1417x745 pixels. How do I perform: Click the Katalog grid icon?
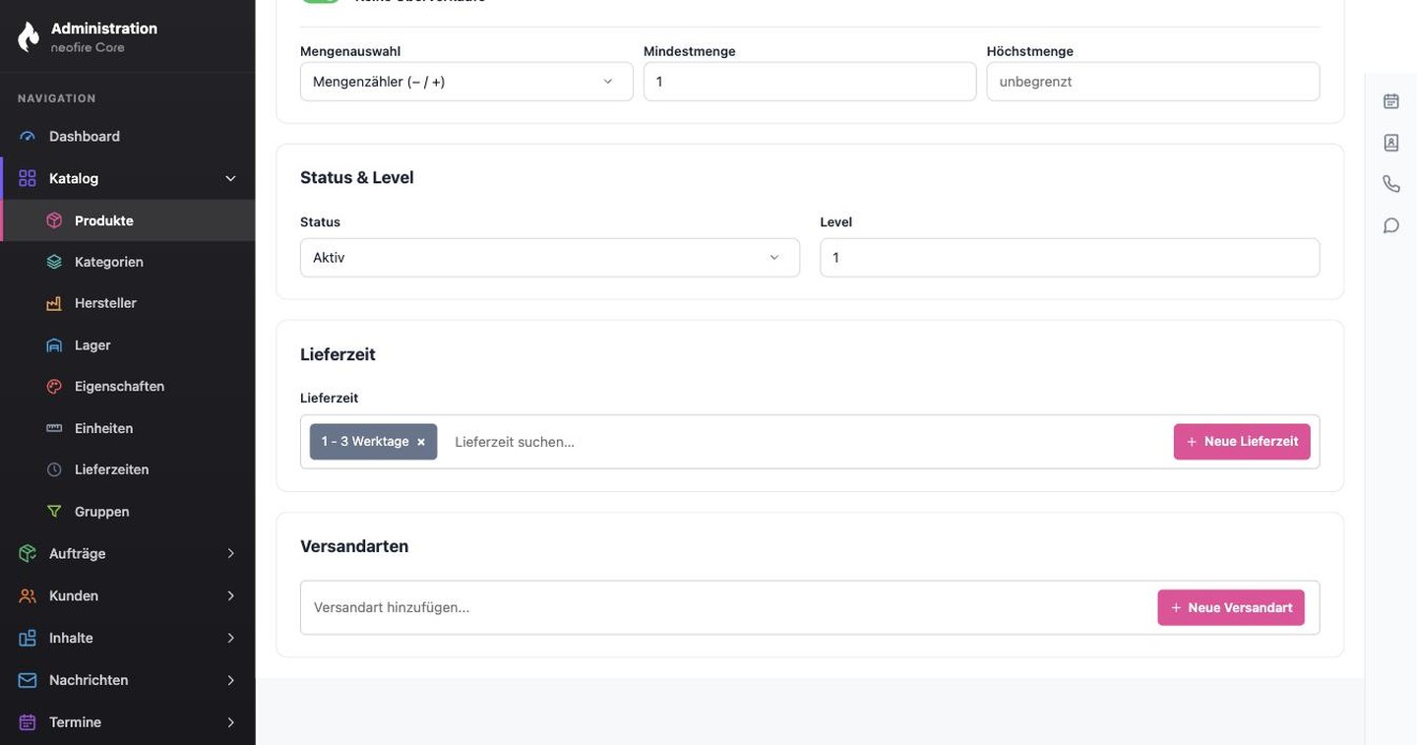click(x=28, y=178)
